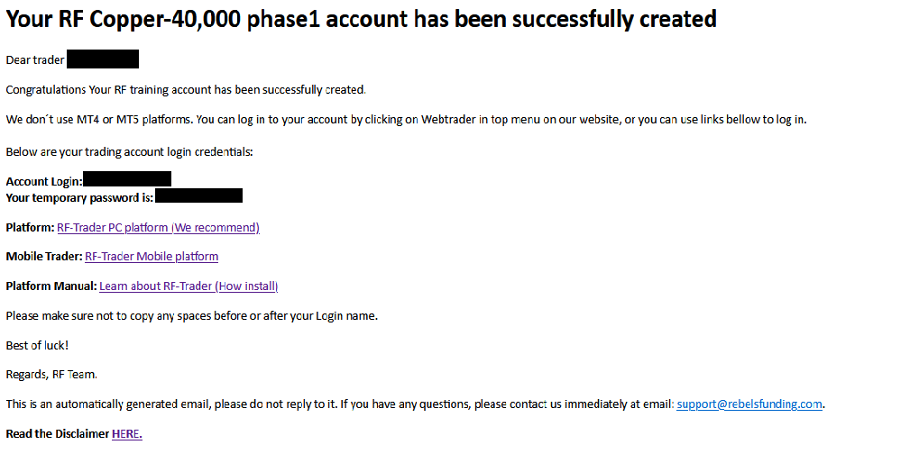Click the 'Your temporary password is' label
The image size is (910, 454).
pos(79,197)
